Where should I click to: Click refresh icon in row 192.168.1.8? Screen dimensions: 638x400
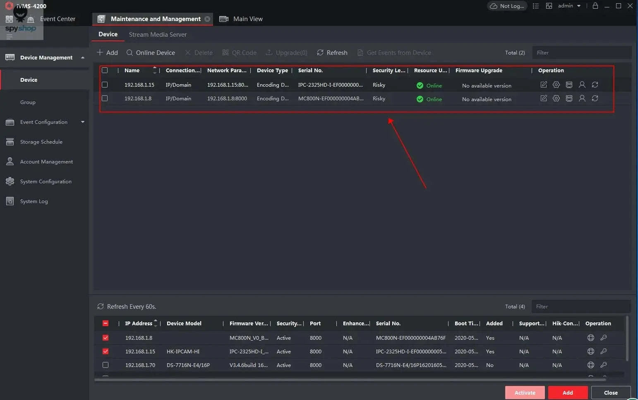coord(595,98)
